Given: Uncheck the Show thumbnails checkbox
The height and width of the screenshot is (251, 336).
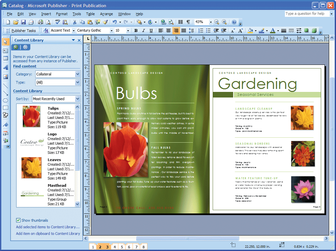Looking at the screenshot, I should tap(18, 220).
